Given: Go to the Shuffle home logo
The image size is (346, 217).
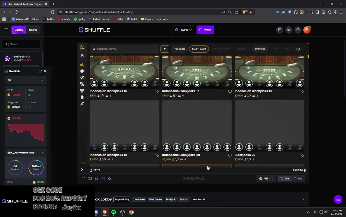Looking at the screenshot, I should pos(94,30).
